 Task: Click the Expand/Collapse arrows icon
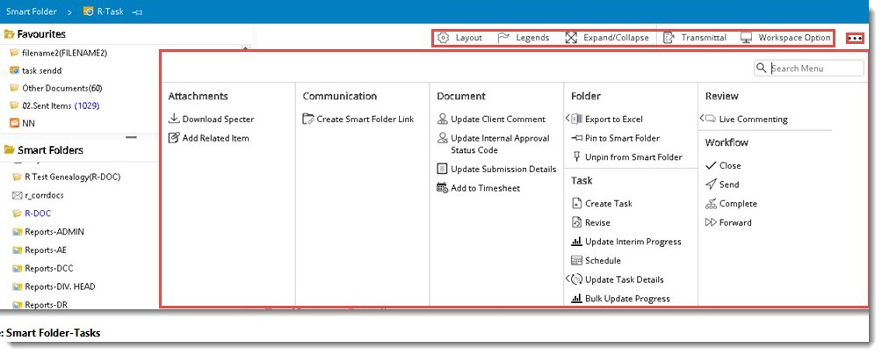[x=571, y=38]
